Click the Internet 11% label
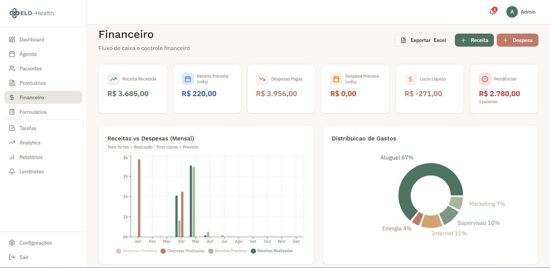The image size is (550, 268). click(x=449, y=233)
